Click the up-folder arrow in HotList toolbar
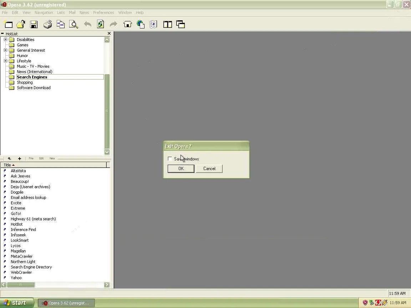The image size is (411, 308). 9,158
